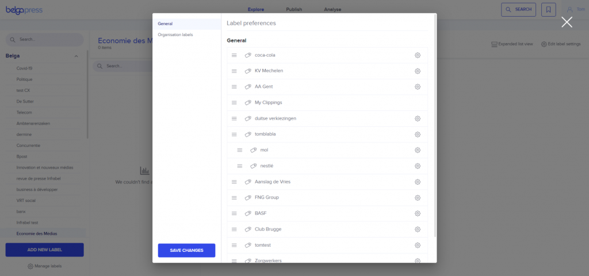
Task: Click the dialog's vertical scrollbar
Action: (435, 126)
